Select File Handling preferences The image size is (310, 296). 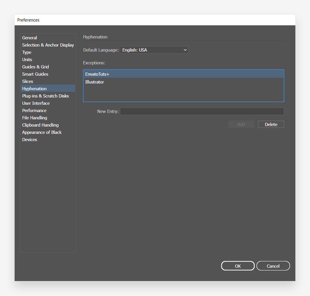click(35, 118)
